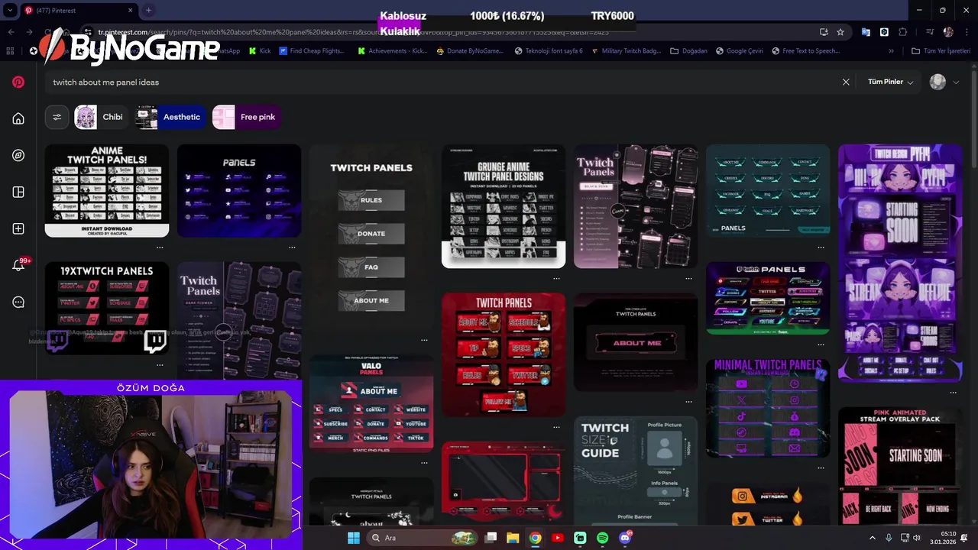Open the taskbar volume speaker icon

tap(917, 538)
